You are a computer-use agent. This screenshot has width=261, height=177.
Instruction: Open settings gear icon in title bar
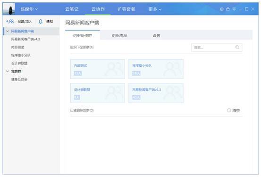[x=222, y=9]
